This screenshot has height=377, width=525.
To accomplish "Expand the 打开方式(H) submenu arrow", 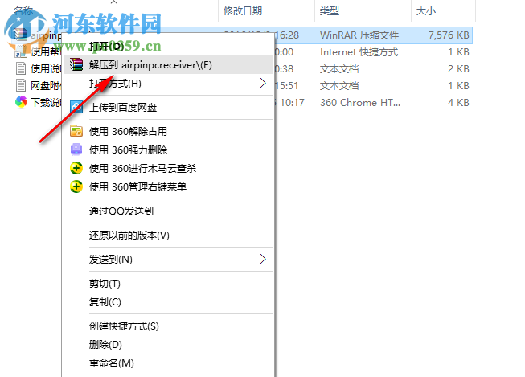I will coord(263,83).
